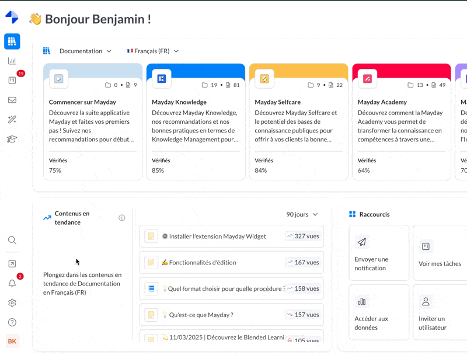The width and height of the screenshot is (467, 355).
Task: Open the mail envelope icon in sidebar
Action: click(12, 100)
